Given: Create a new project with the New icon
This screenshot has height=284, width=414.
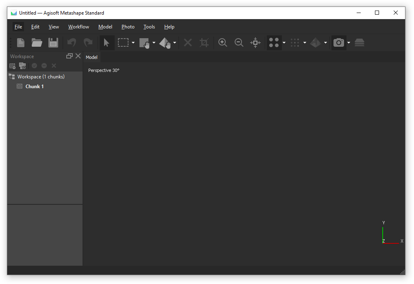Looking at the screenshot, I should tap(21, 42).
